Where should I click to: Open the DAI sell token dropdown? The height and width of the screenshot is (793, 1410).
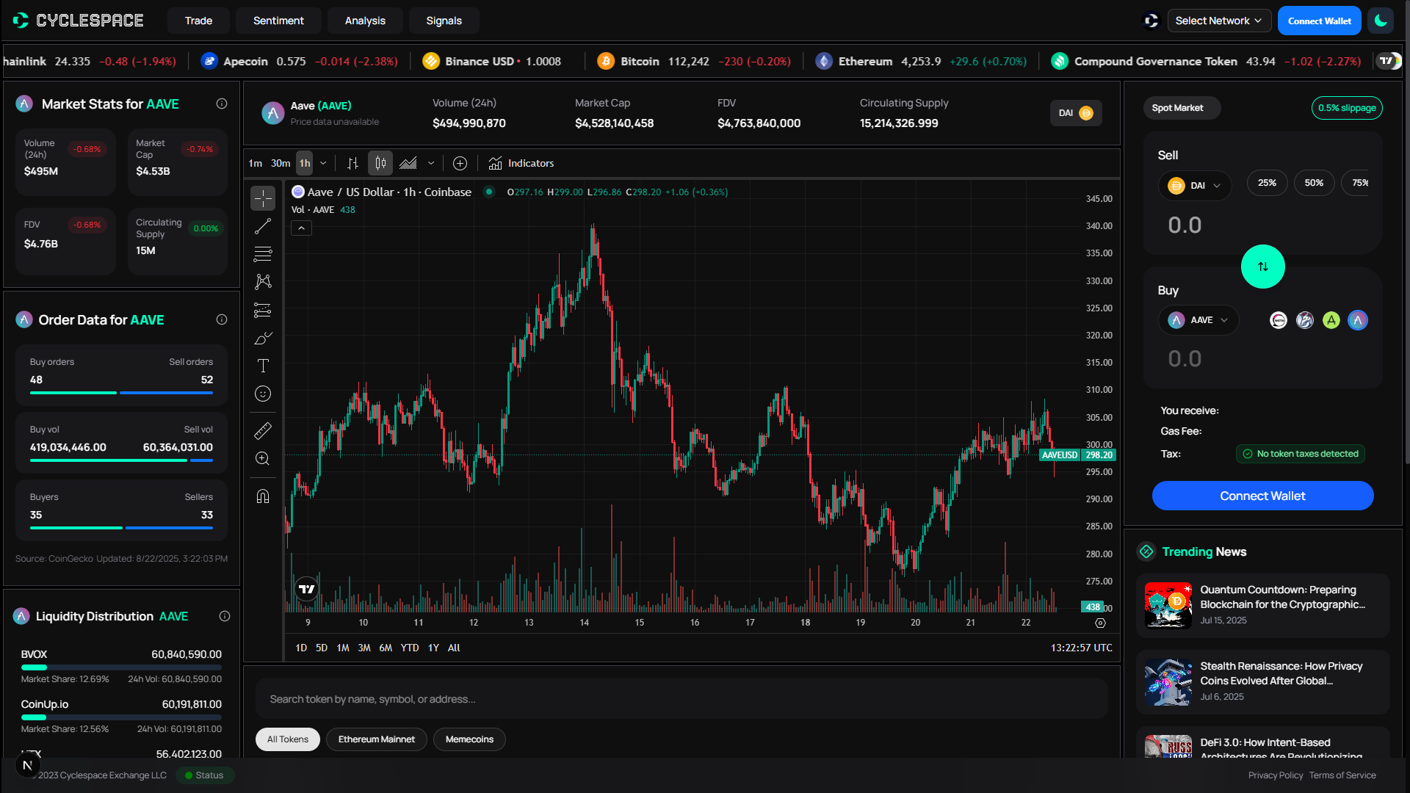pos(1194,186)
